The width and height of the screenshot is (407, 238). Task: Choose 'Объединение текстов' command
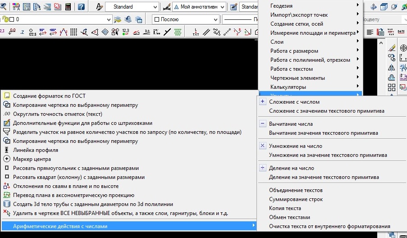296,190
